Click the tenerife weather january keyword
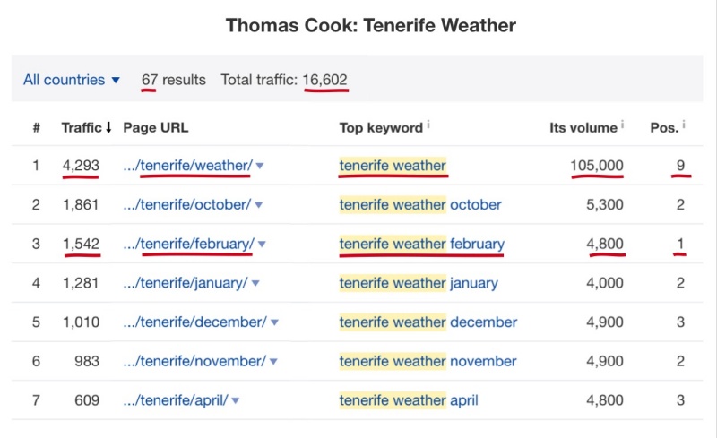The width and height of the screenshot is (717, 438). click(x=419, y=283)
